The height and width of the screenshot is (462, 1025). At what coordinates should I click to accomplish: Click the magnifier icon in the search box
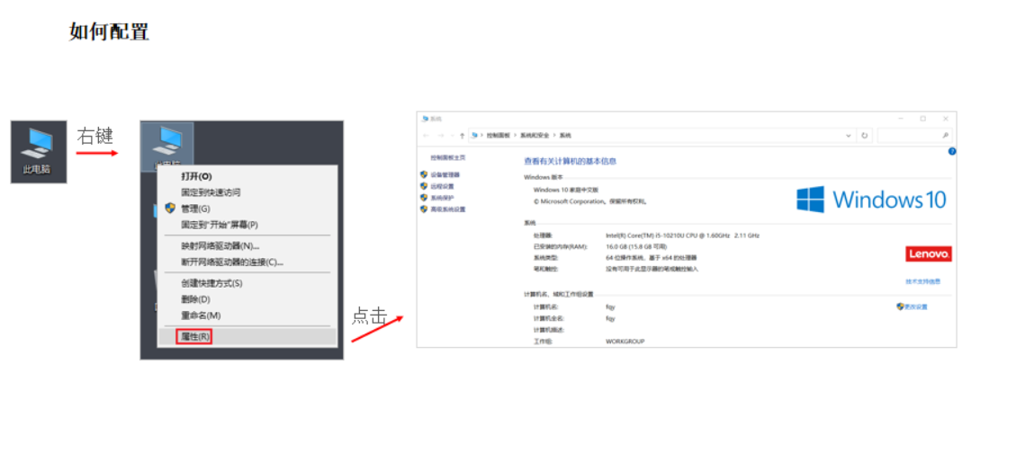pyautogui.click(x=945, y=136)
